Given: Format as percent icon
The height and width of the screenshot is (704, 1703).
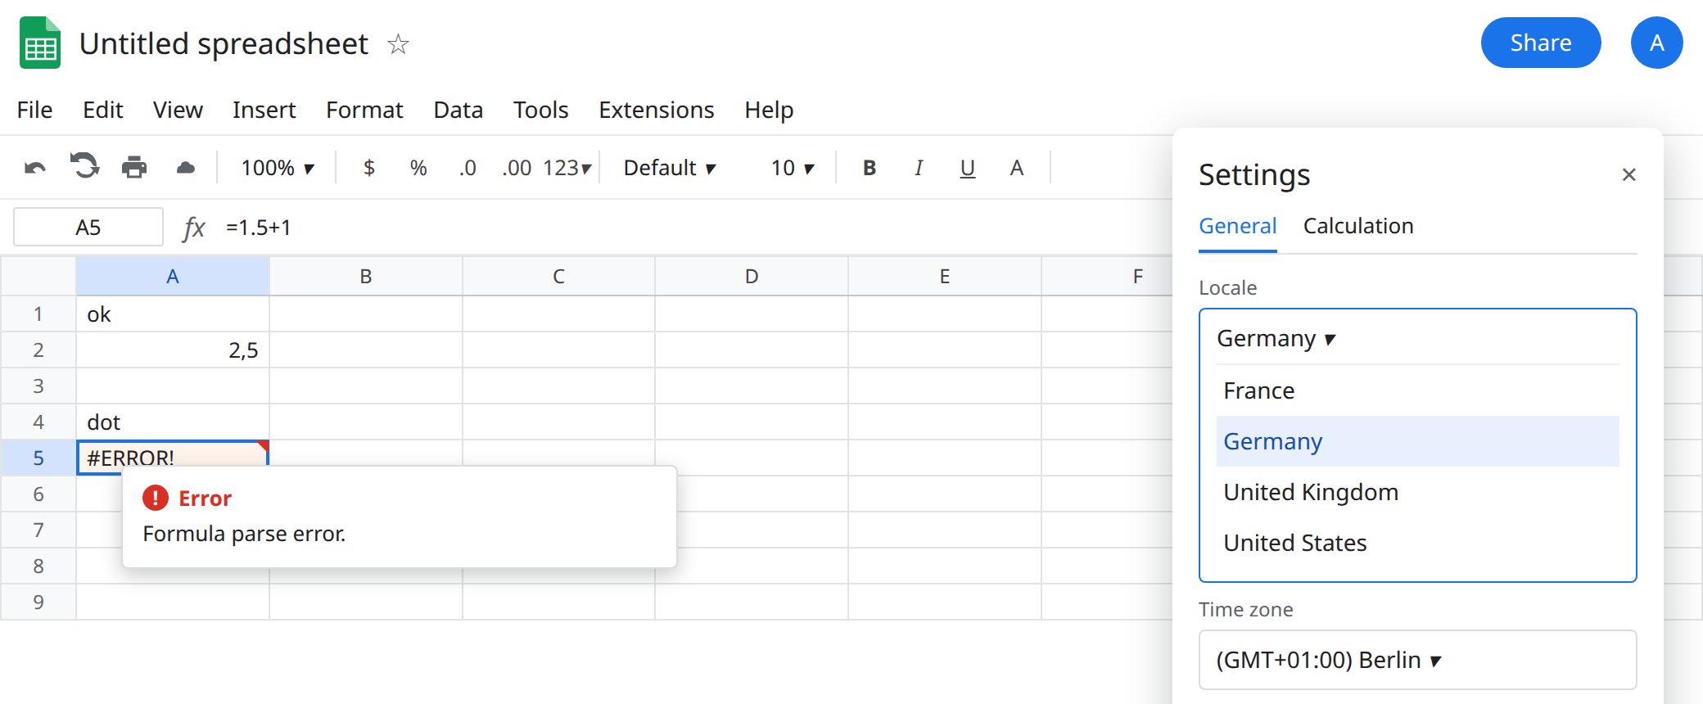Looking at the screenshot, I should 418,168.
